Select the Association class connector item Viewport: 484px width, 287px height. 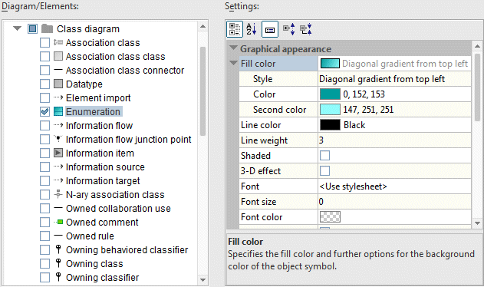[125, 71]
